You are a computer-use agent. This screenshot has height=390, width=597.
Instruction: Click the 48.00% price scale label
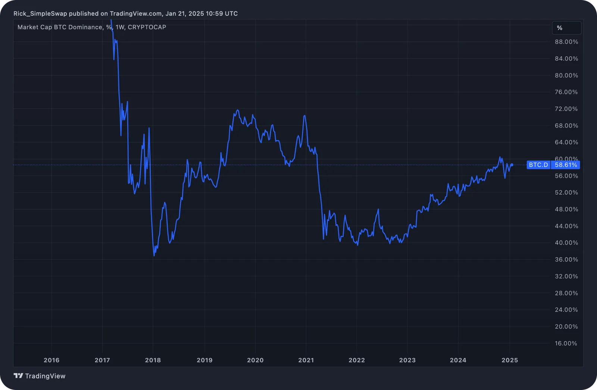566,210
